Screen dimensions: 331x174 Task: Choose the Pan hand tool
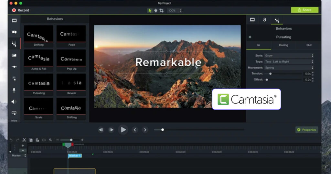[x=155, y=10]
